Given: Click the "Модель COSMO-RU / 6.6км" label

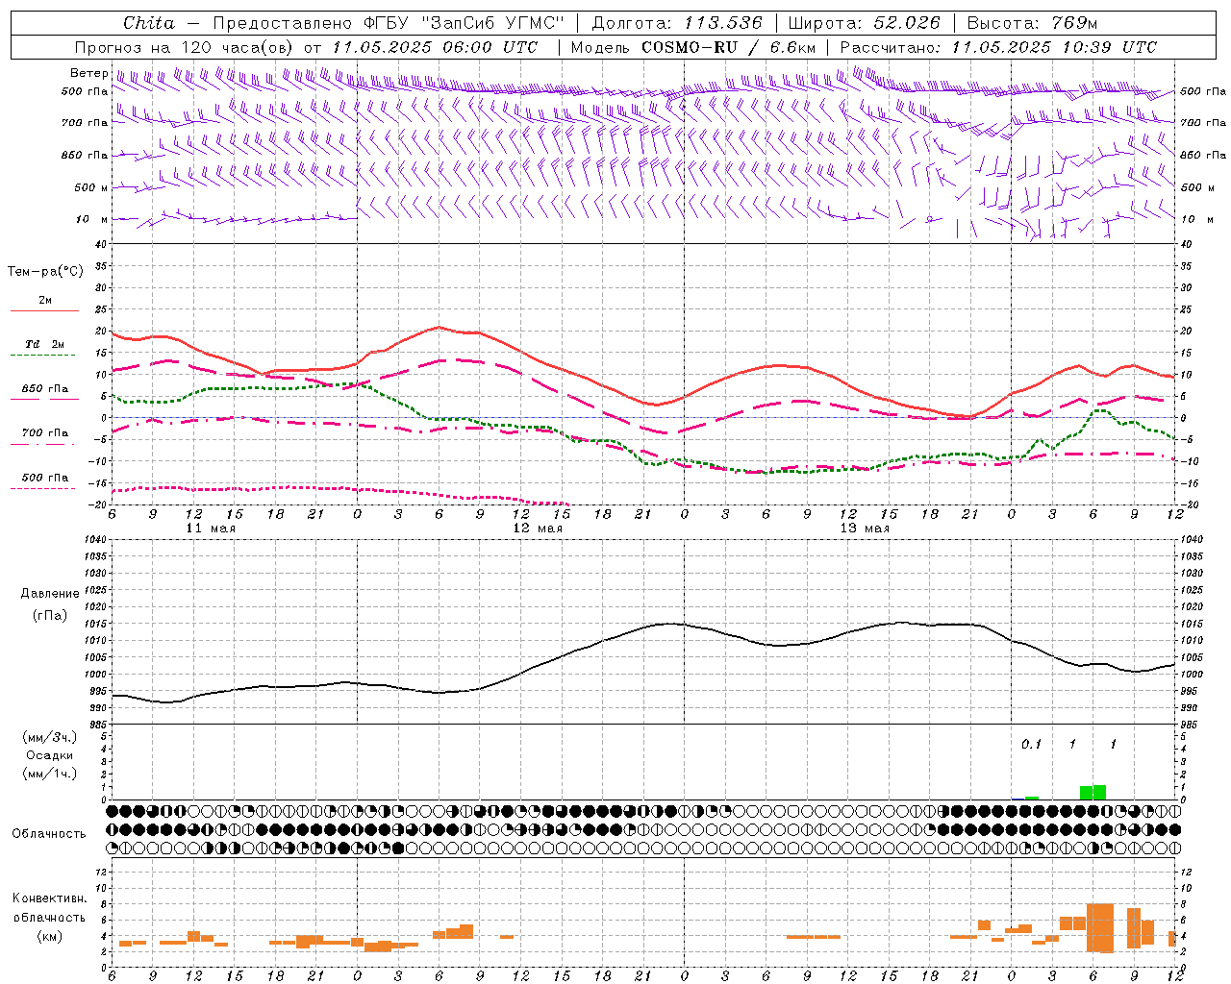Looking at the screenshot, I should tap(693, 47).
